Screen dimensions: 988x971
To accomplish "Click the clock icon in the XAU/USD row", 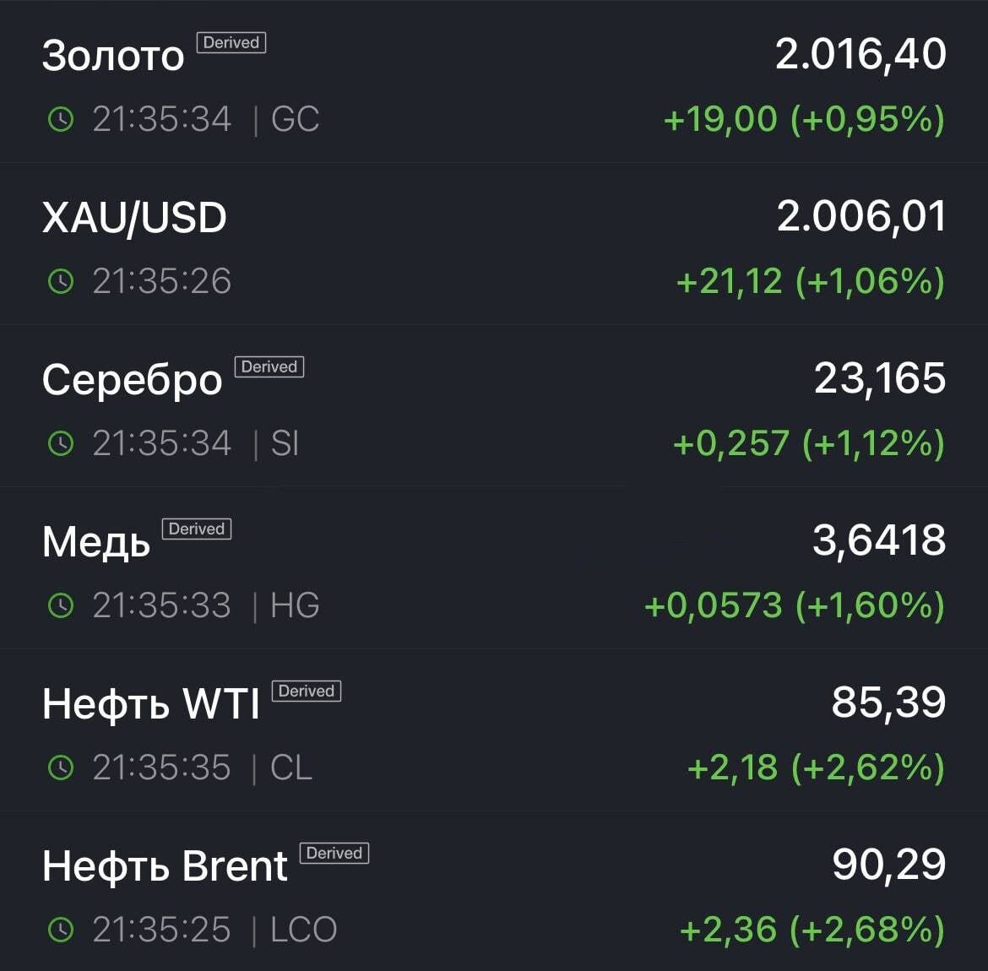I will 60,281.
